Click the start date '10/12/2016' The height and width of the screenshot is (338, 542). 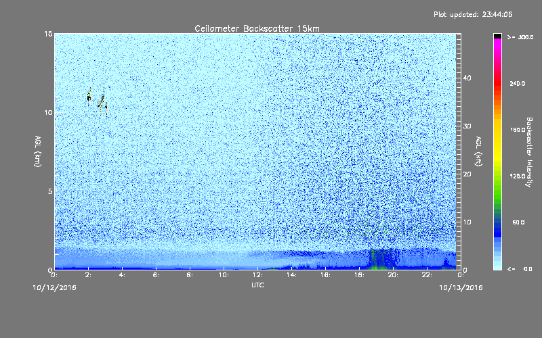[55, 288]
